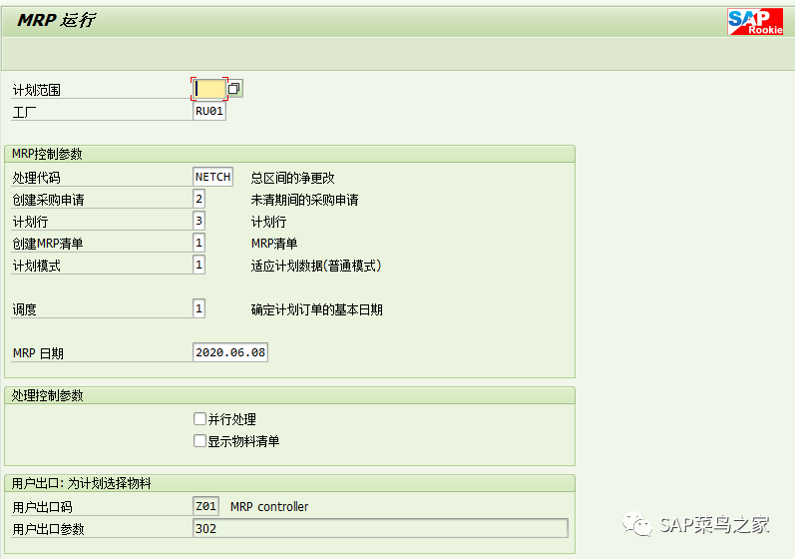The height and width of the screenshot is (559, 795).
Task: Select the 工厂 label
Action: 24,112
